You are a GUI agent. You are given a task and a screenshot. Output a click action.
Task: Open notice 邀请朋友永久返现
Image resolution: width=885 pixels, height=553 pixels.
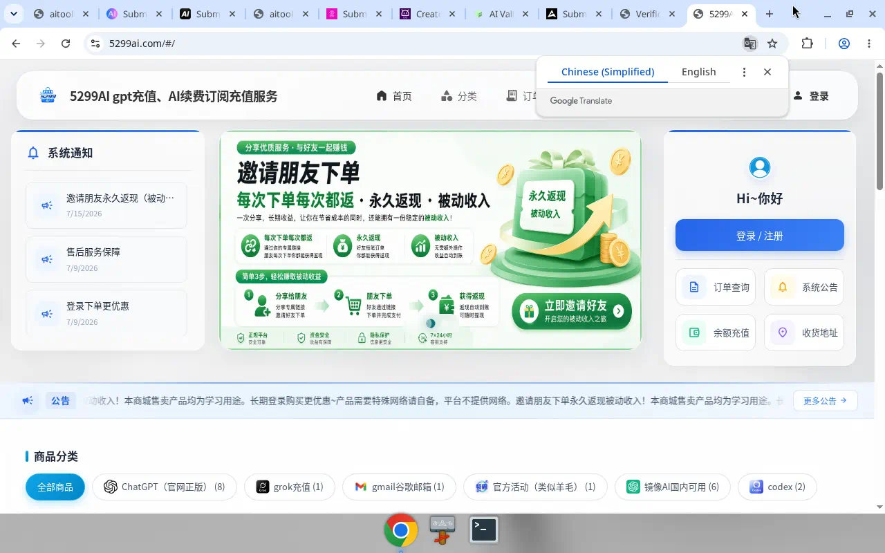pos(106,205)
